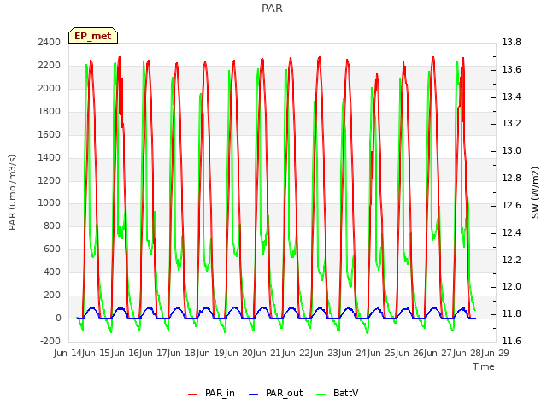
Task: Click the SW (W/m2) axis label
Action: coord(535,192)
